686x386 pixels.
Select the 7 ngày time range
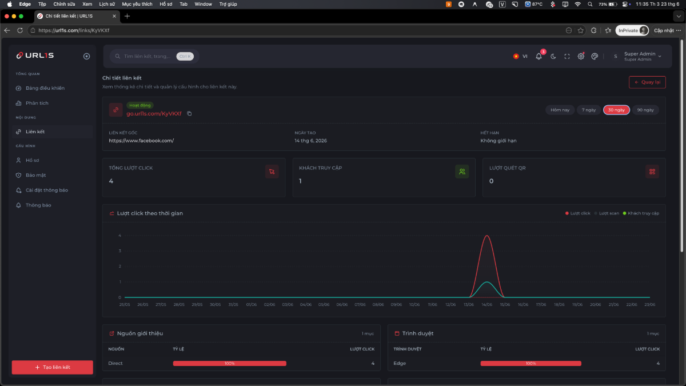tap(589, 110)
